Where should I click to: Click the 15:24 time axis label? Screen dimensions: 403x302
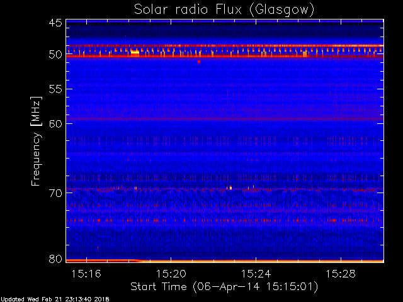coord(256,274)
